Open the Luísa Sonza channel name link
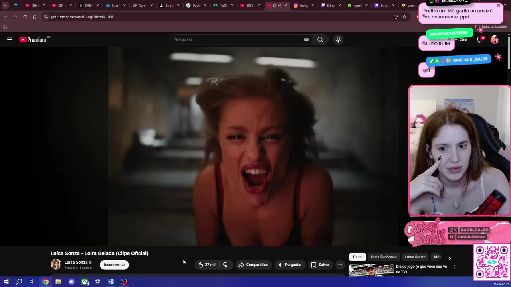 click(76, 262)
